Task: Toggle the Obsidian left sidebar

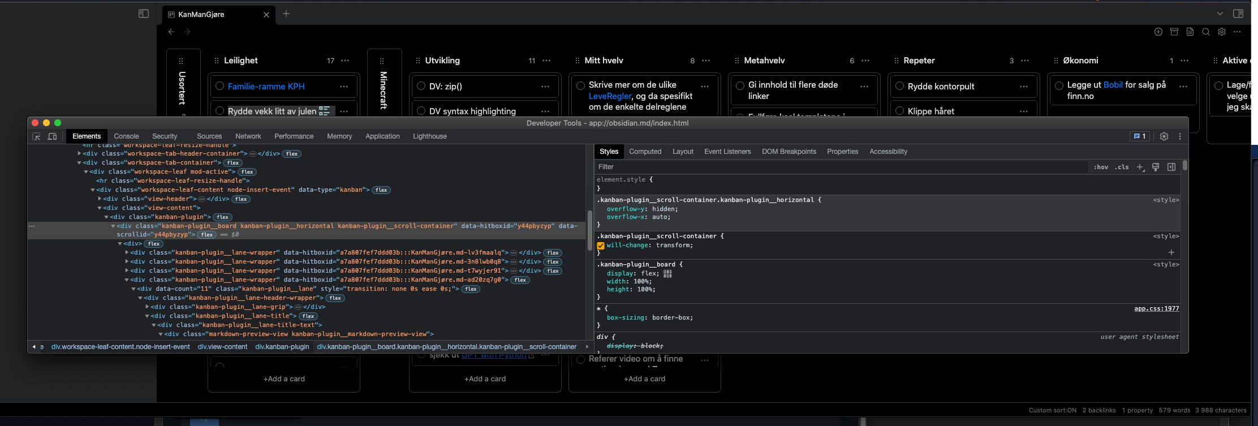Action: (144, 14)
